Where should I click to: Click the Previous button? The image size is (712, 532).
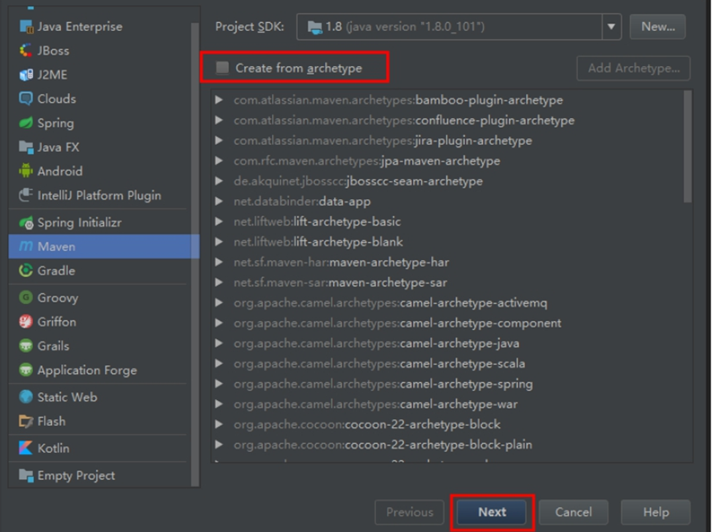pyautogui.click(x=409, y=512)
